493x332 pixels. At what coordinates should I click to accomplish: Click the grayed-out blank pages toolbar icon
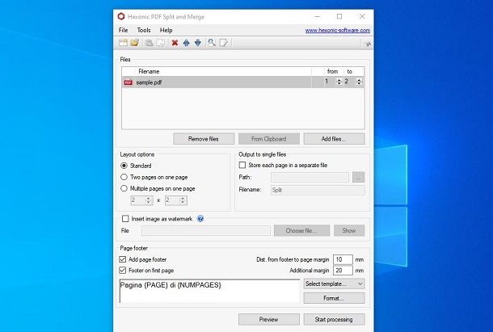tap(161, 43)
